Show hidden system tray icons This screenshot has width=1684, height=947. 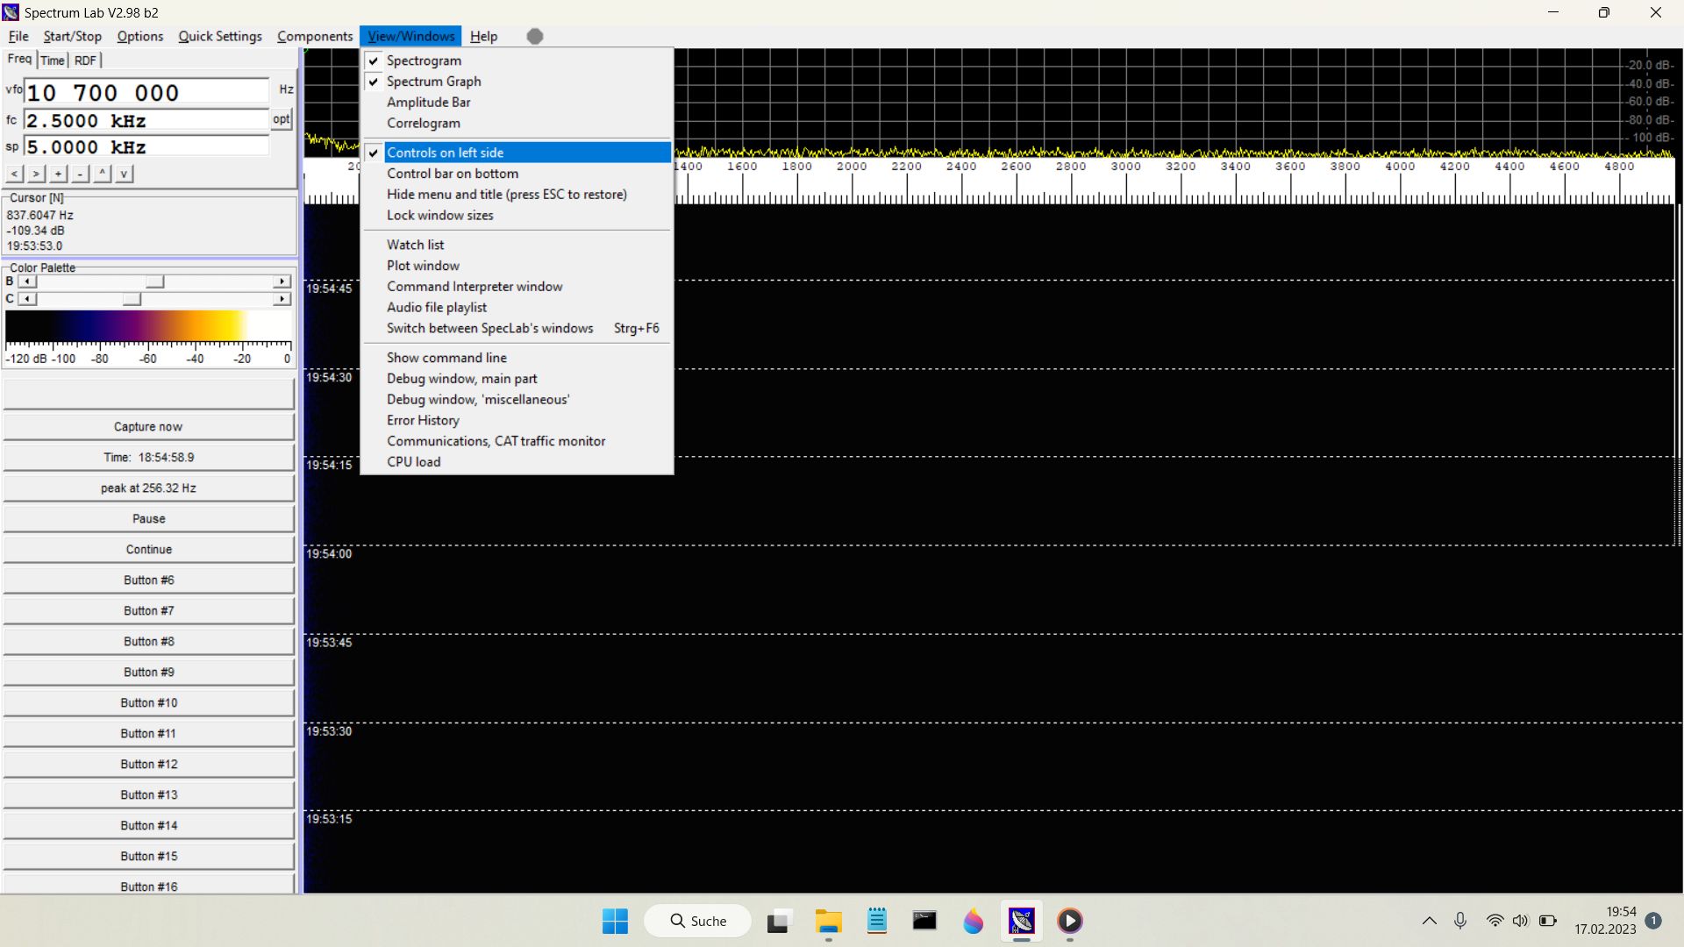pyautogui.click(x=1429, y=921)
